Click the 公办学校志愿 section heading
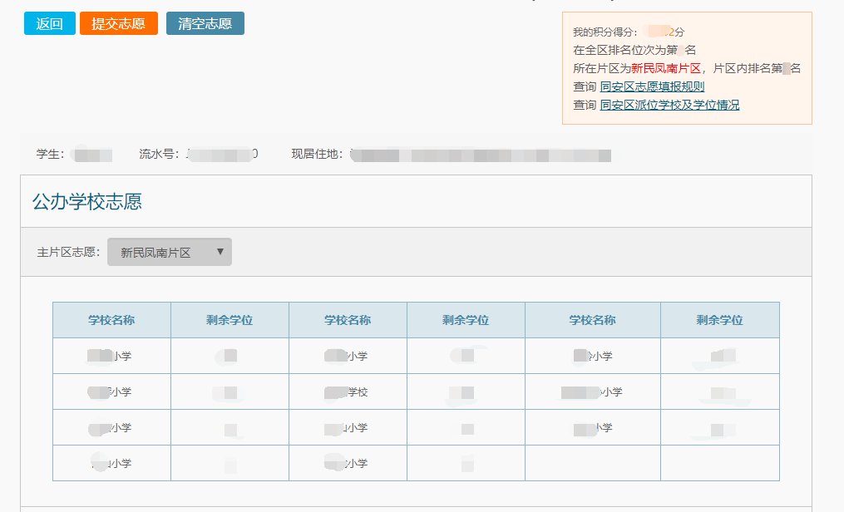Screen dimensions: 844x512 (x=87, y=201)
